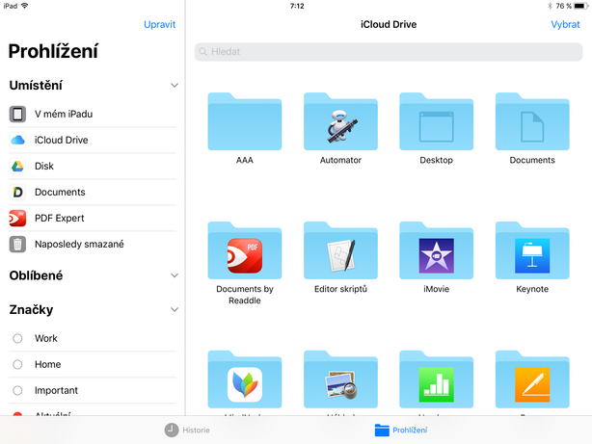Image resolution: width=592 pixels, height=444 pixels.
Task: Select the Important tag circle
Action: click(17, 390)
